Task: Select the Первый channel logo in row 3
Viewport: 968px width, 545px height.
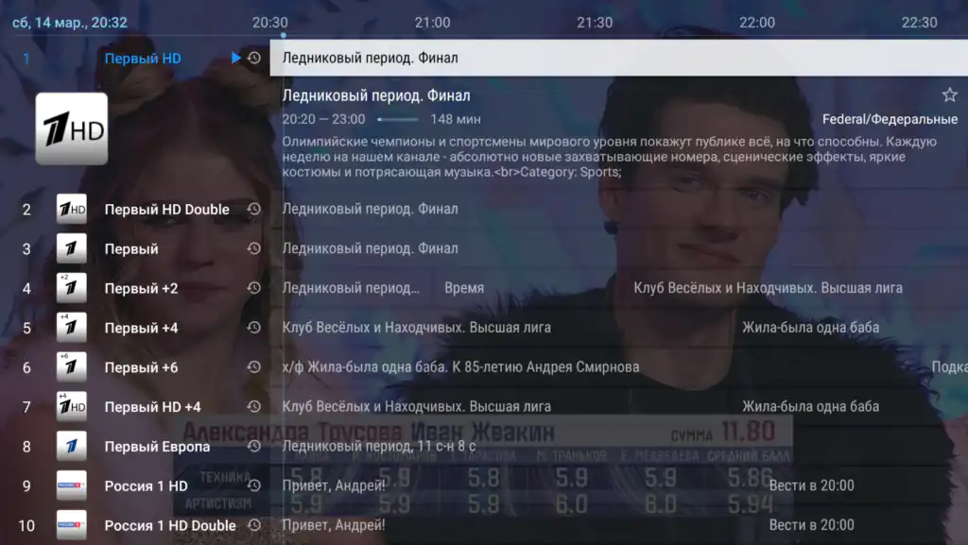Action: click(x=72, y=248)
